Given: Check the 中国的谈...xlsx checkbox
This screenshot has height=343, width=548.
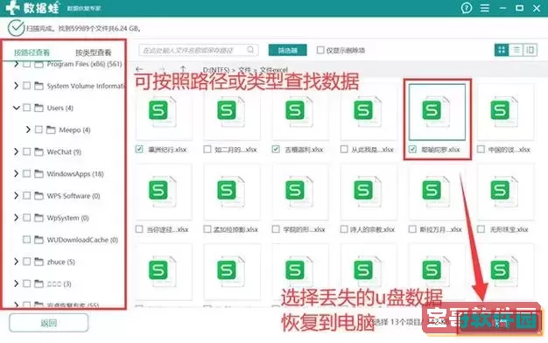Looking at the screenshot, I should (x=481, y=149).
